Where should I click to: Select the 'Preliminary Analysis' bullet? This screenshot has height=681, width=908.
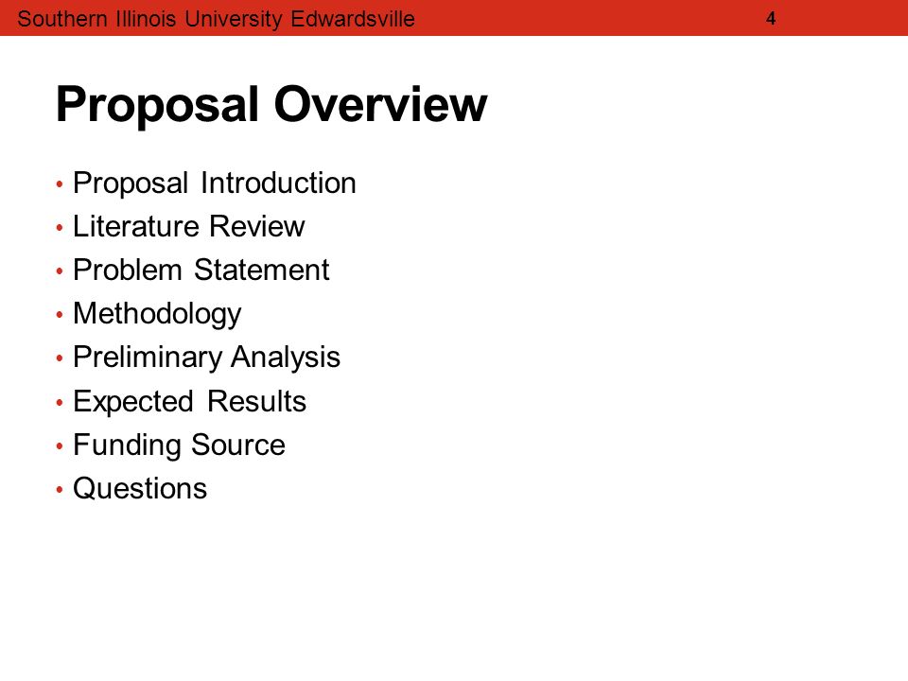coord(207,358)
